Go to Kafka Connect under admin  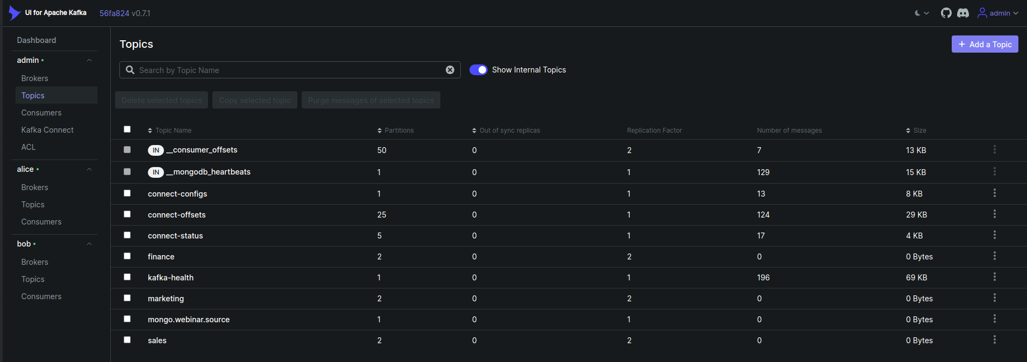[47, 130]
